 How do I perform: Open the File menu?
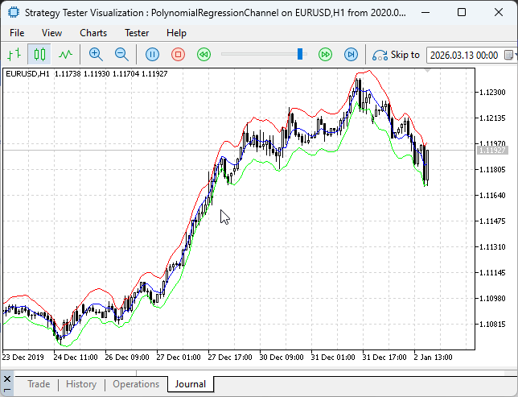[17, 33]
